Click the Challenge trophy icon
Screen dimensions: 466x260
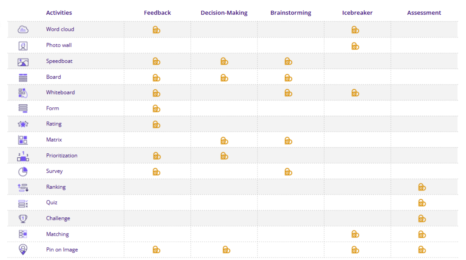23,218
